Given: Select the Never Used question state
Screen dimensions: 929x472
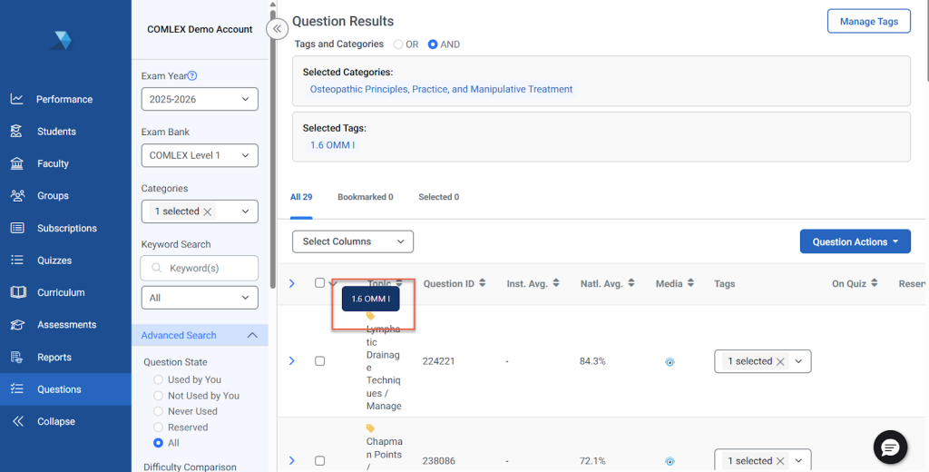Looking at the screenshot, I should (x=159, y=411).
